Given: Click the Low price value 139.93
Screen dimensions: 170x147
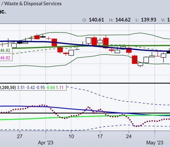Looking at the screenshot, I should (x=148, y=20).
